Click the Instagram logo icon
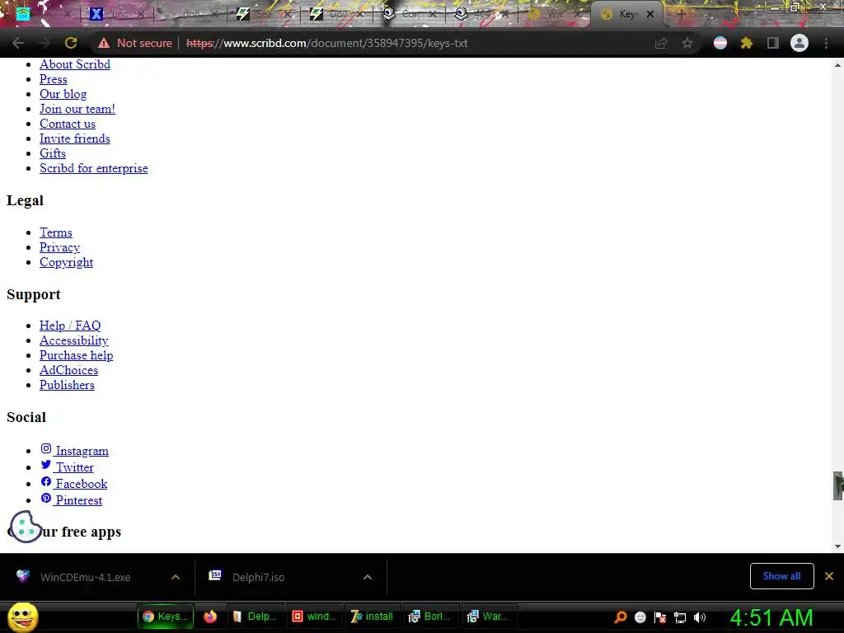 coord(46,449)
